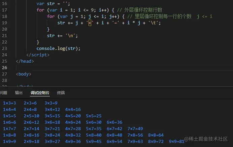This screenshot has width=233, height=147.
Task: Place cursor in the 'var str' declaration line
Action: [x=53, y=4]
